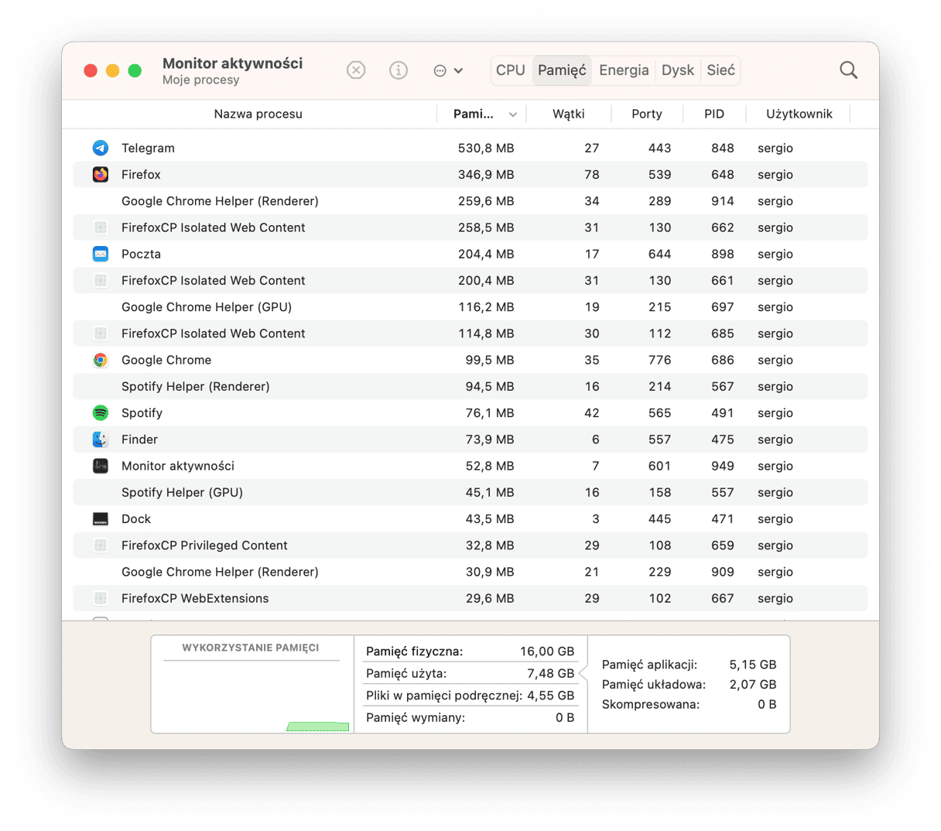Click Poczta's 204,4 MB memory value
Image resolution: width=941 pixels, height=831 pixels.
click(486, 254)
